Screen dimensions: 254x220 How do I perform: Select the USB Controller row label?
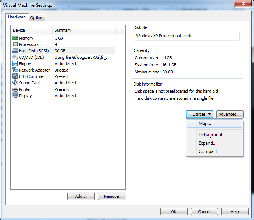click(32, 76)
